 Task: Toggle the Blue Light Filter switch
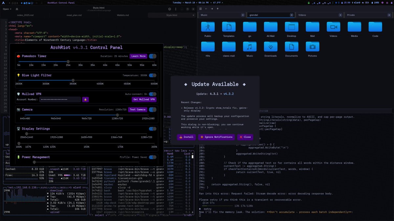pos(153,75)
